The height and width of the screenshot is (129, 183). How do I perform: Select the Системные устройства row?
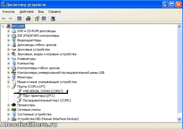[34, 114]
